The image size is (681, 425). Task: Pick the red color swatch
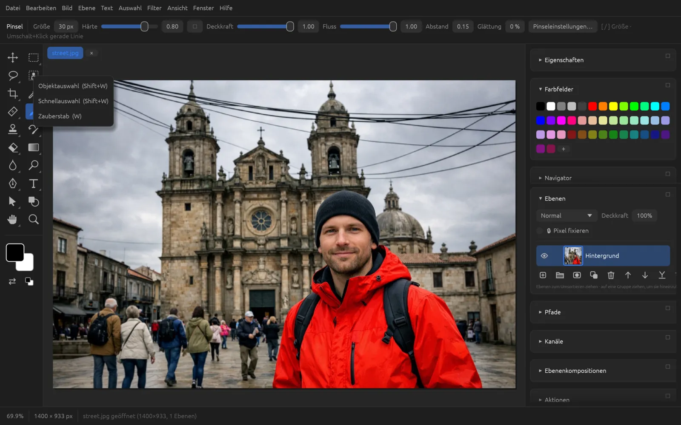(x=592, y=106)
